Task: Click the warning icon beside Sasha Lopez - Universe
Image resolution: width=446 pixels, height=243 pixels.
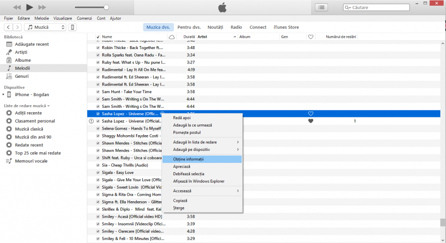Action: pyautogui.click(x=91, y=121)
